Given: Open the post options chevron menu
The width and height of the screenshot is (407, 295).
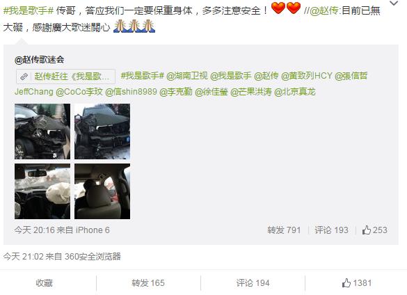Looking at the screenshot, I should point(394,3).
